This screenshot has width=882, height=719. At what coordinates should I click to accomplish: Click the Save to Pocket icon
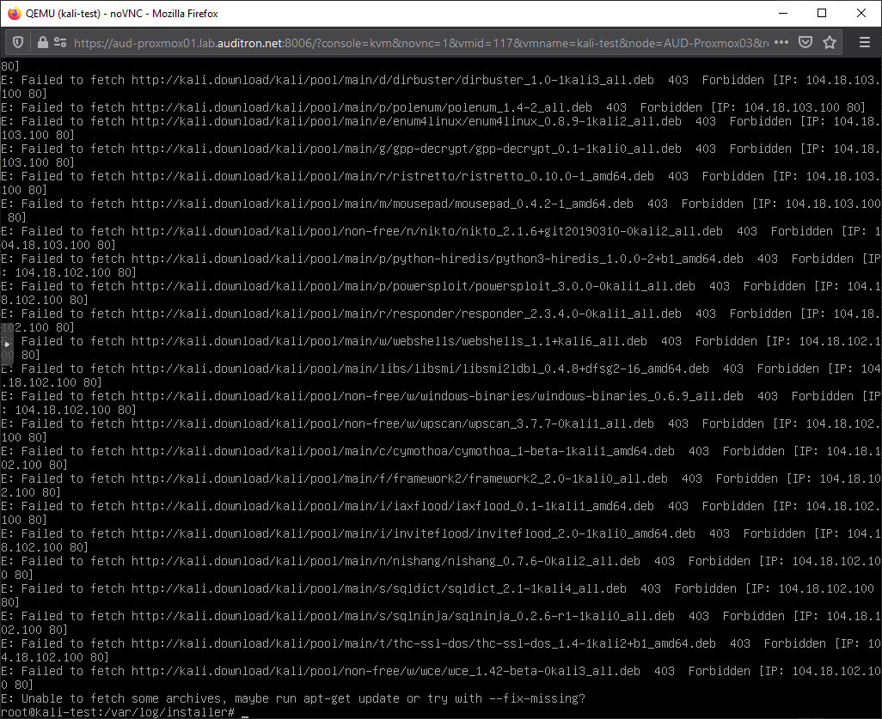(805, 42)
